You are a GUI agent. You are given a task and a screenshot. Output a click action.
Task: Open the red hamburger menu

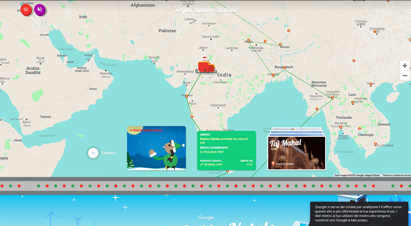26,10
